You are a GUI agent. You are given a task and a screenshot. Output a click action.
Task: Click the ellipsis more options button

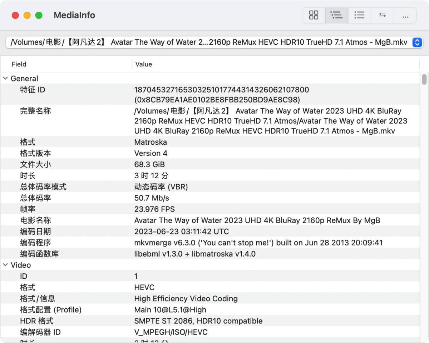(405, 15)
